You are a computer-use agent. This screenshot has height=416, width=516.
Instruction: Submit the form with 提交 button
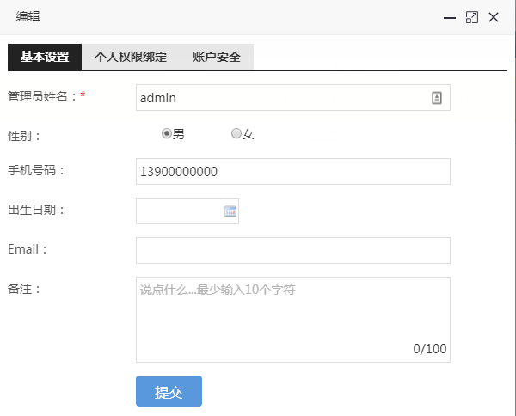[169, 391]
